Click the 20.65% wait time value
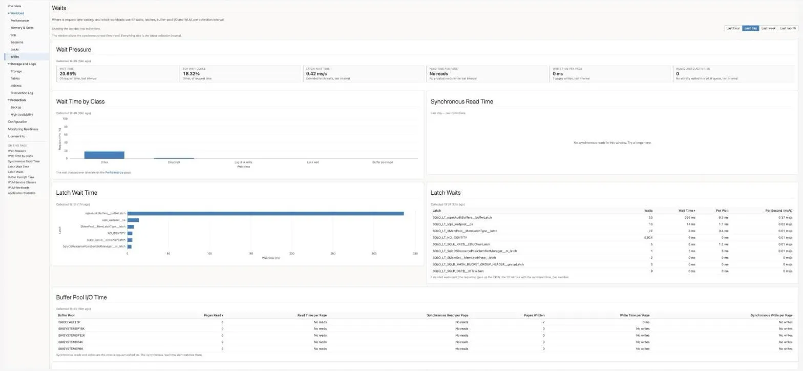 [68, 74]
